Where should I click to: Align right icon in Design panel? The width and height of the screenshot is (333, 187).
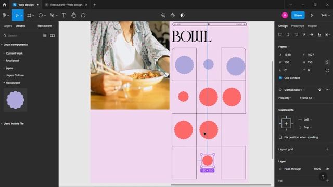(x=296, y=35)
